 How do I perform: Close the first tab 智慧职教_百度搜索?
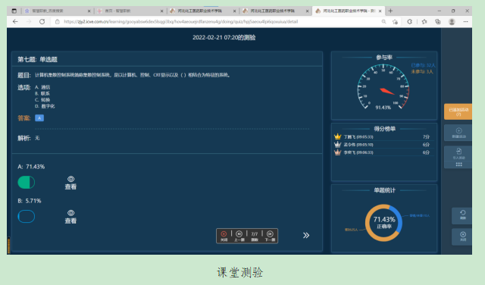coord(89,11)
